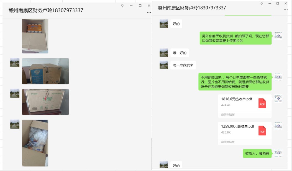Pin the left chat window on top
The width and height of the screenshot is (292, 171).
click(122, 6)
